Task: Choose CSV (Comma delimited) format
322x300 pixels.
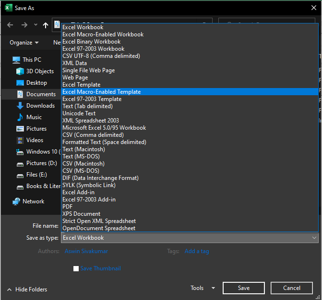Action: [190, 135]
